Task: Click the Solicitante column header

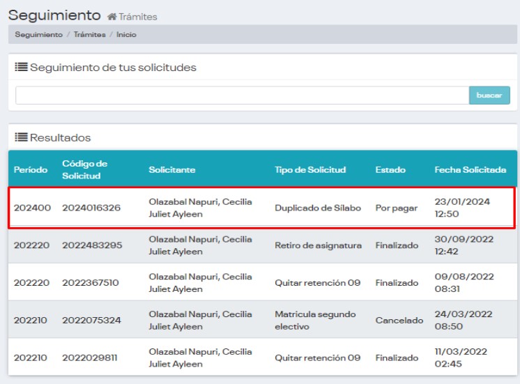Action: 171,169
